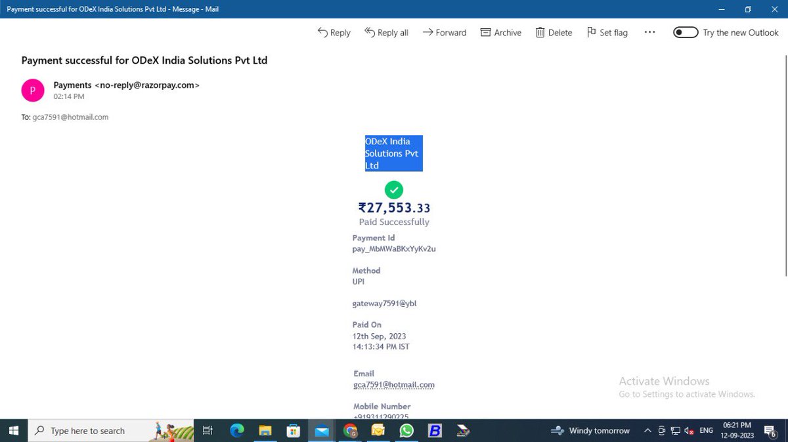This screenshot has width=788, height=442.
Task: Open Microsoft Store from the taskbar
Action: [294, 431]
